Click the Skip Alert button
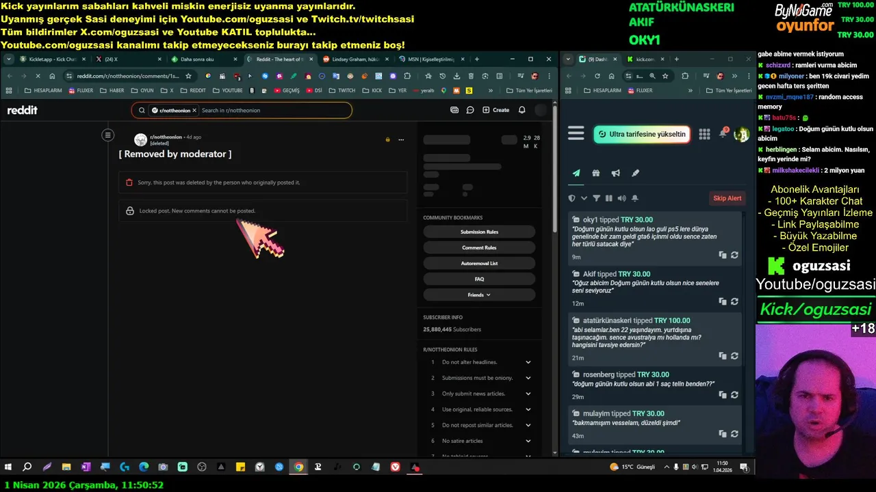The height and width of the screenshot is (492, 876). (727, 198)
